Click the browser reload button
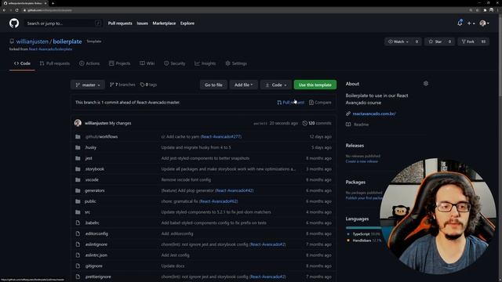 coord(17,10)
